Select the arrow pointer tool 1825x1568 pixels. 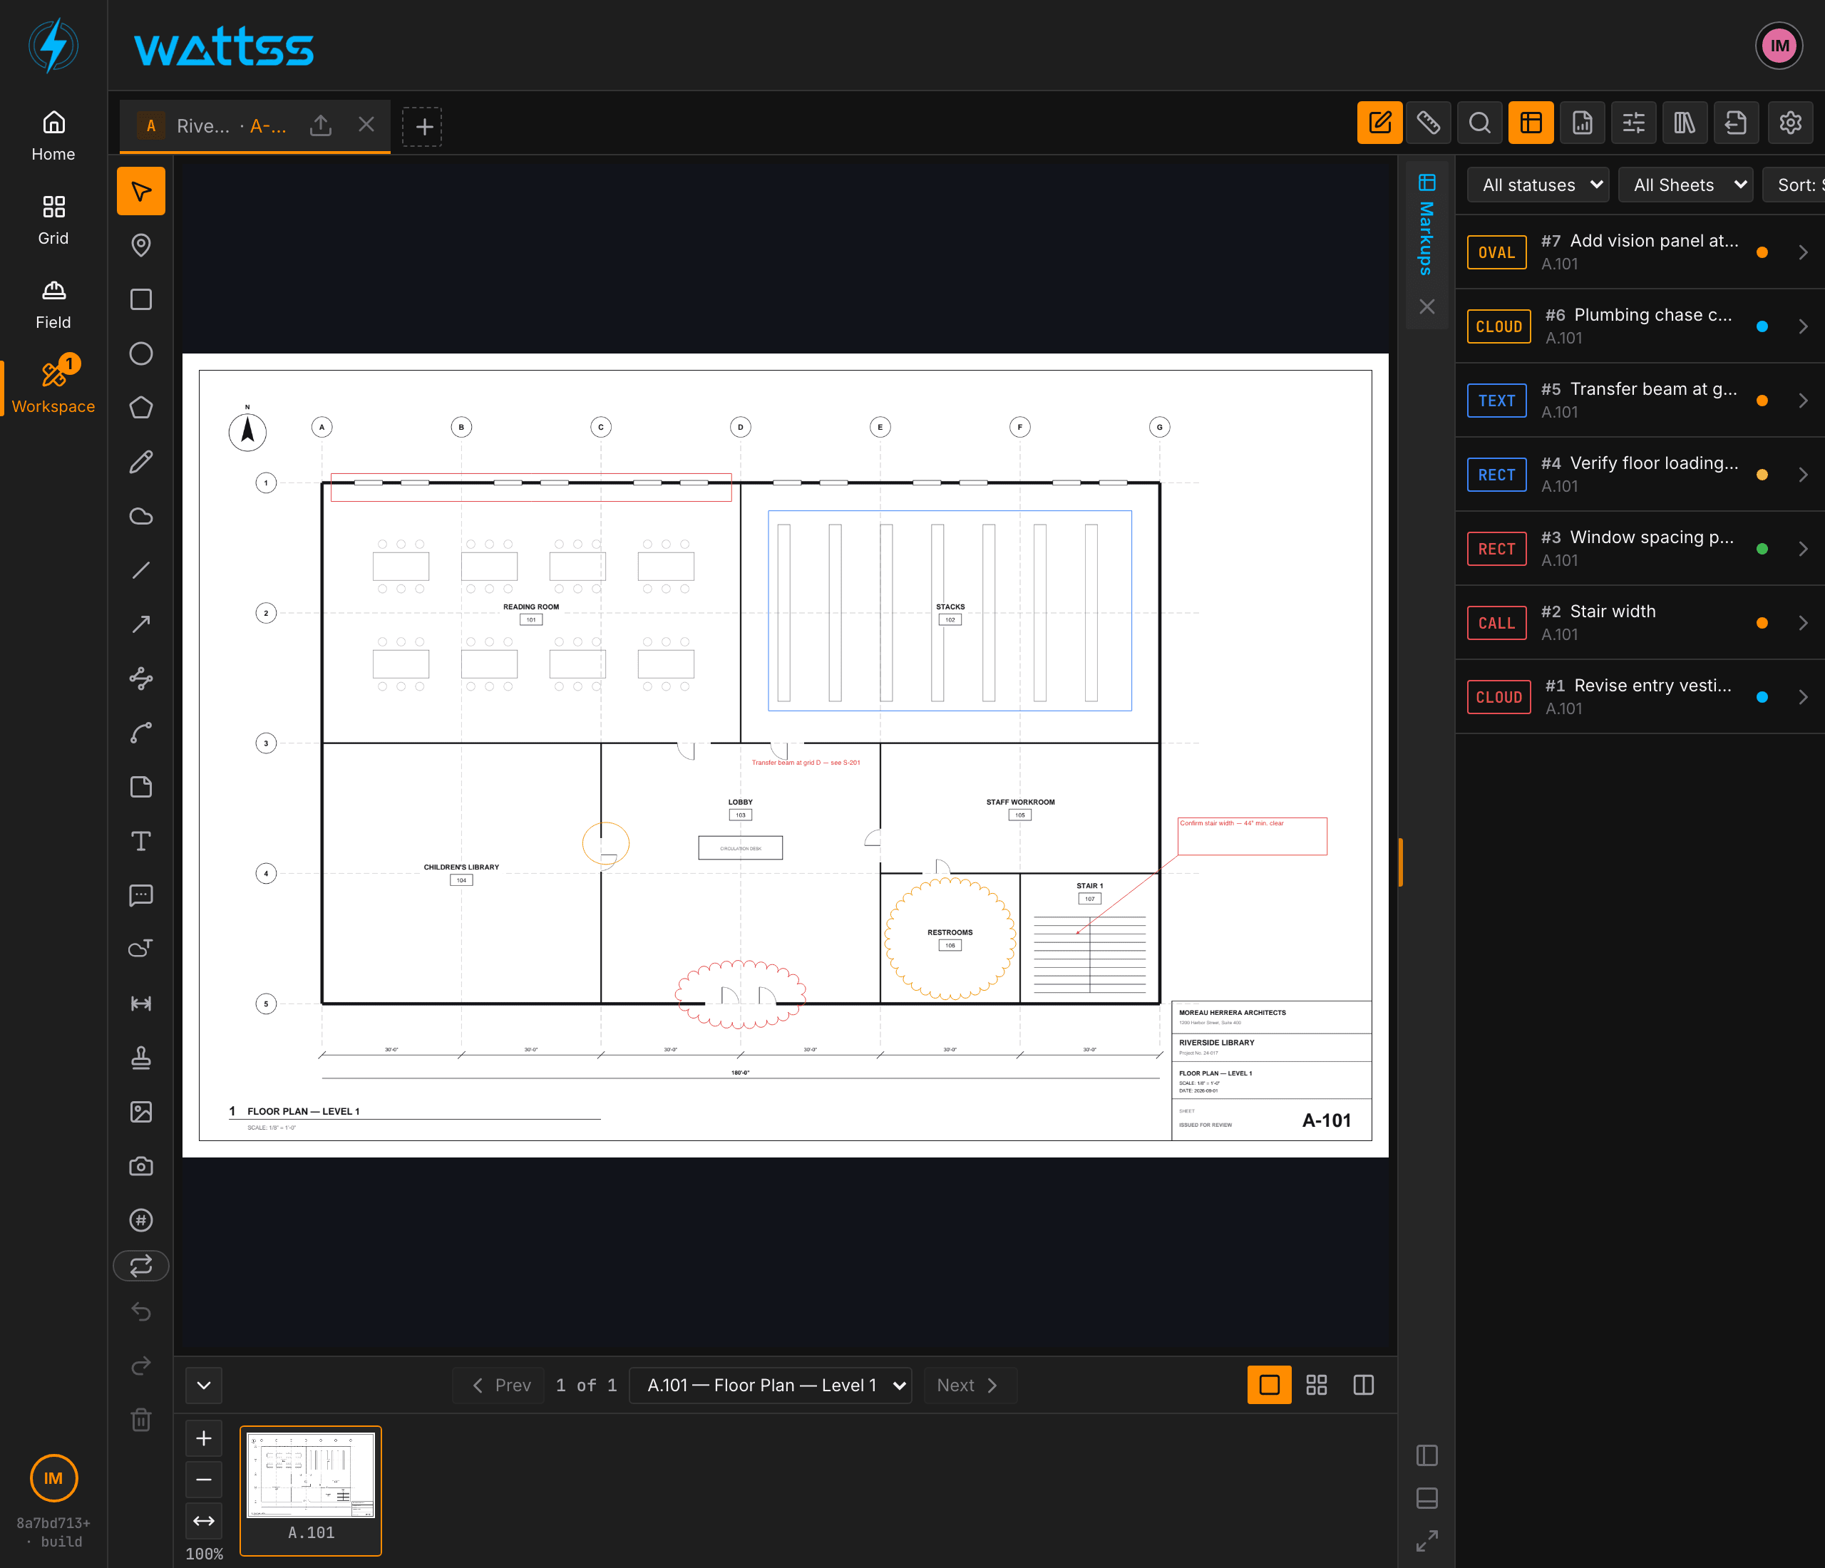pos(141,191)
